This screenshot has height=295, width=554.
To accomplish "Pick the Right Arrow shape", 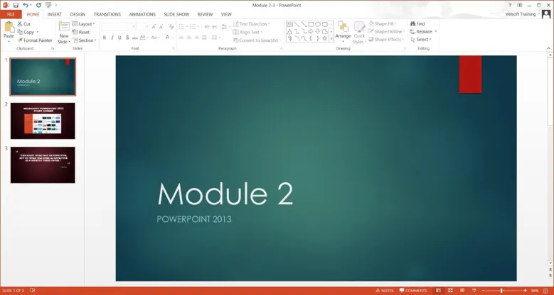I will pyautogui.click(x=311, y=31).
